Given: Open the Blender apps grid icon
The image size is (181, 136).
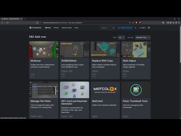Looking at the screenshot, I should [149, 28].
